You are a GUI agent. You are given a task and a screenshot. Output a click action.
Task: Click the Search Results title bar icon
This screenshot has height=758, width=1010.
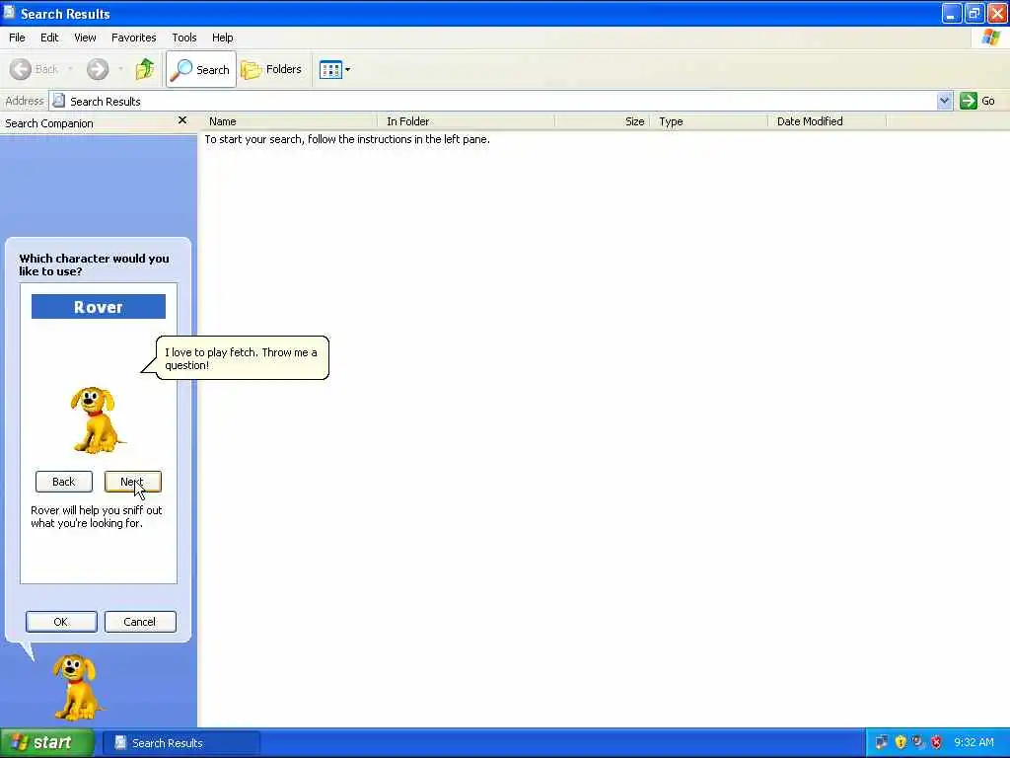coord(9,12)
